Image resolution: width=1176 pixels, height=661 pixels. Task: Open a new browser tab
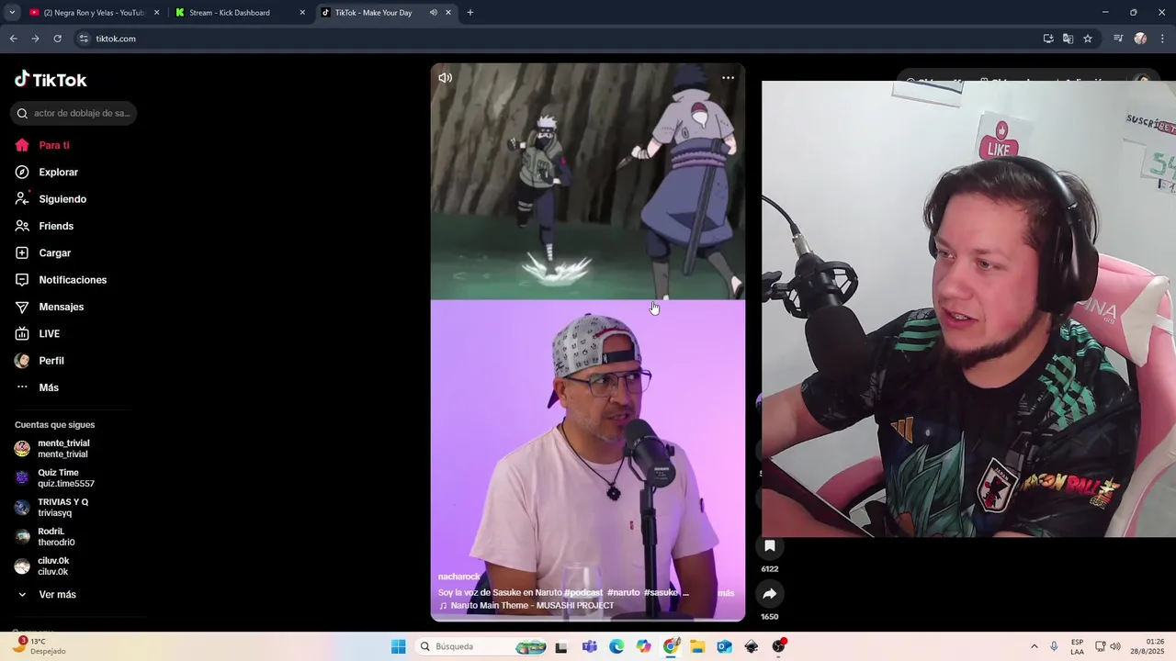470,13
